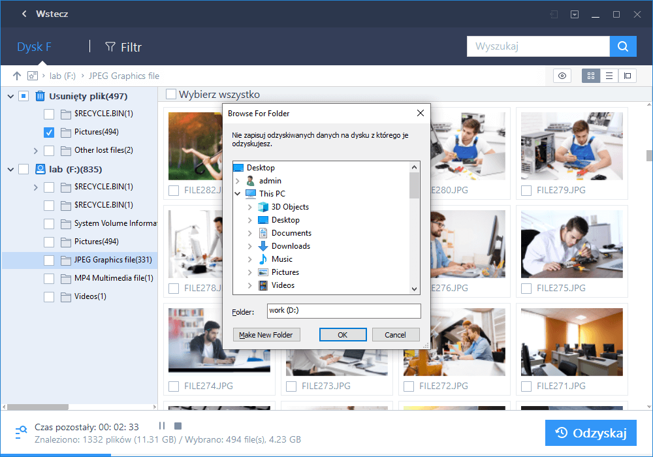This screenshot has width=653, height=457.
Task: Uncheck the Pictures(494) folder checkbox
Action: pos(48,132)
